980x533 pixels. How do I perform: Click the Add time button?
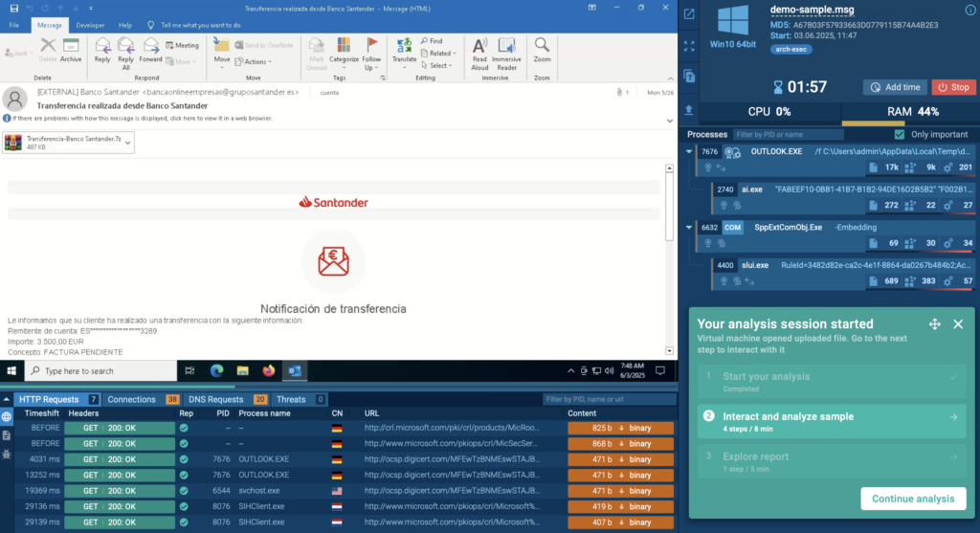894,87
